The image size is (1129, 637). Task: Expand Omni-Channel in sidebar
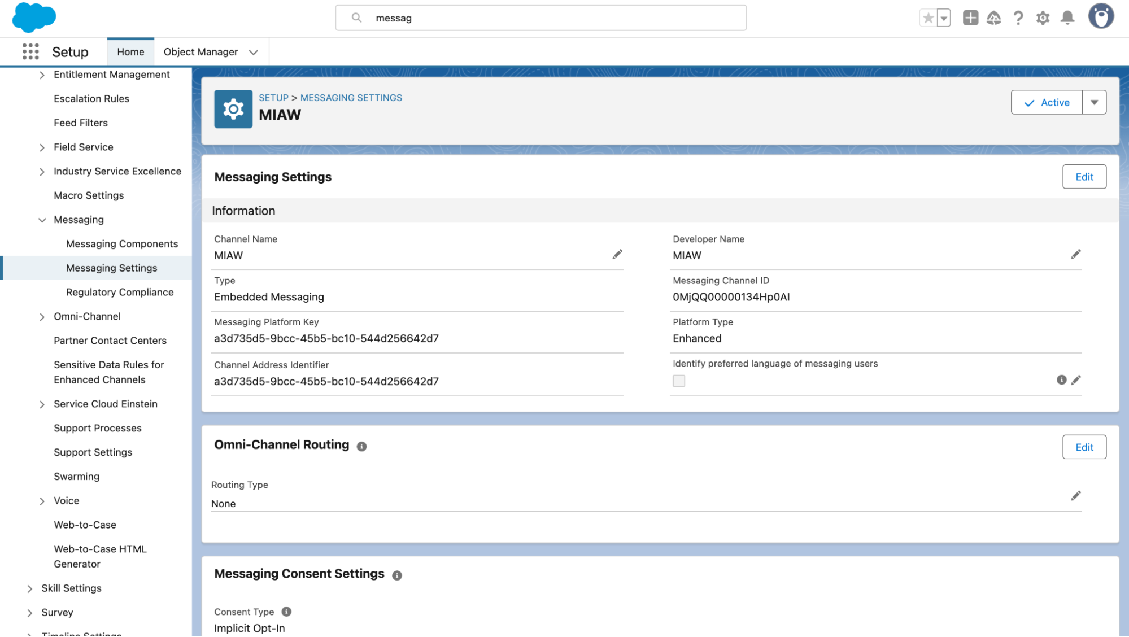(x=42, y=317)
